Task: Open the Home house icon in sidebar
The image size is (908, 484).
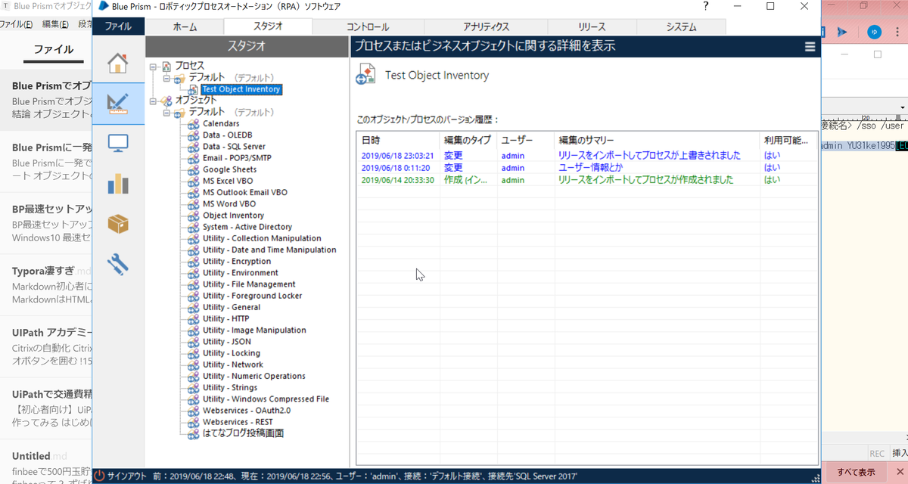Action: (117, 63)
